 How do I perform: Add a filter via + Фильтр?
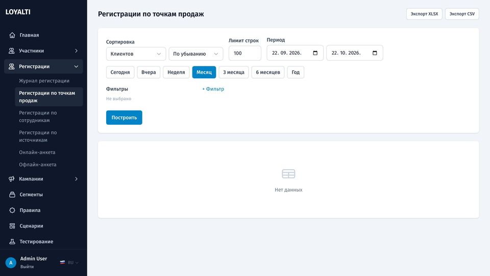click(x=213, y=89)
